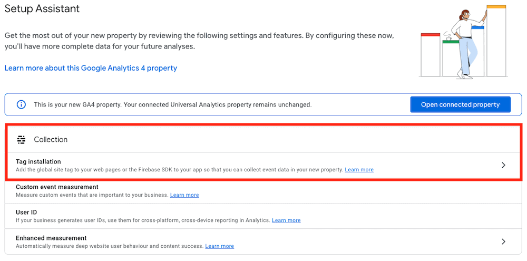The image size is (527, 261).
Task: Open connected property button
Action: pos(460,104)
